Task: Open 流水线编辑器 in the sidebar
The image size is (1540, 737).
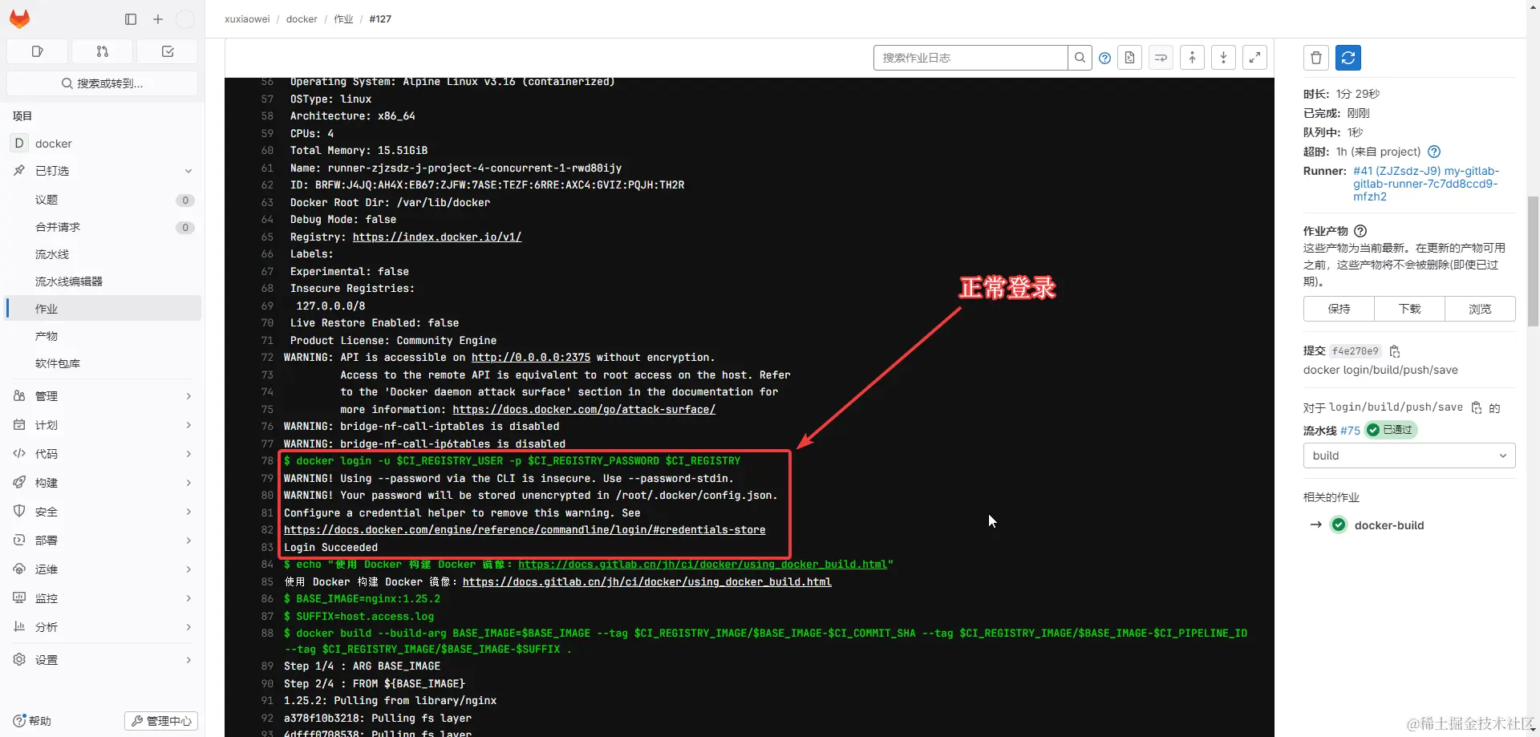Action: pos(103,281)
